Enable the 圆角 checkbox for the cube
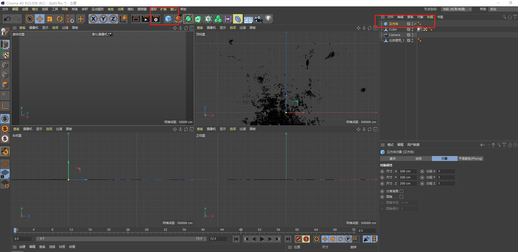 coord(401,197)
